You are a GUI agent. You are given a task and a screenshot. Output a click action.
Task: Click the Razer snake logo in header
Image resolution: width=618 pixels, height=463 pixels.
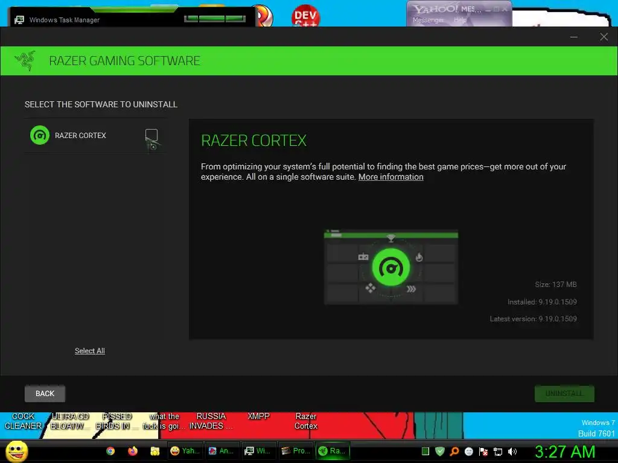[x=25, y=61]
